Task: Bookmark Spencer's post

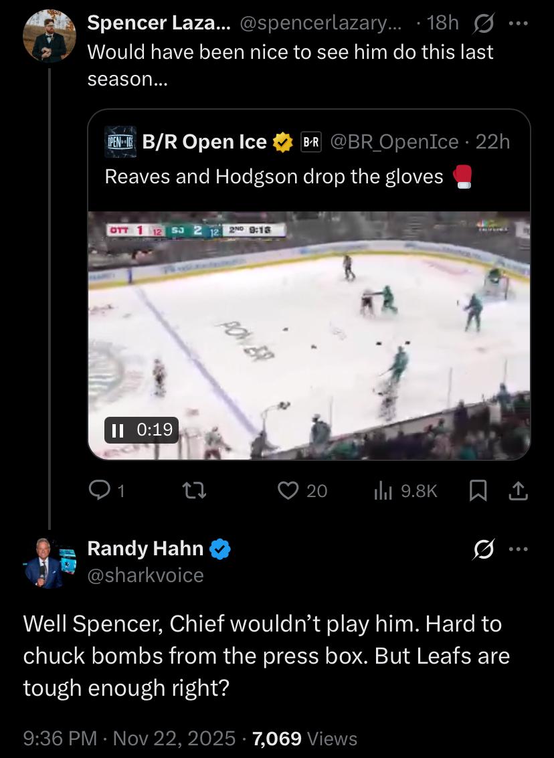Action: click(x=478, y=491)
